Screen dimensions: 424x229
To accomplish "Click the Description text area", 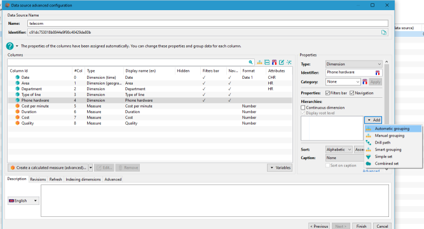I will (215, 200).
